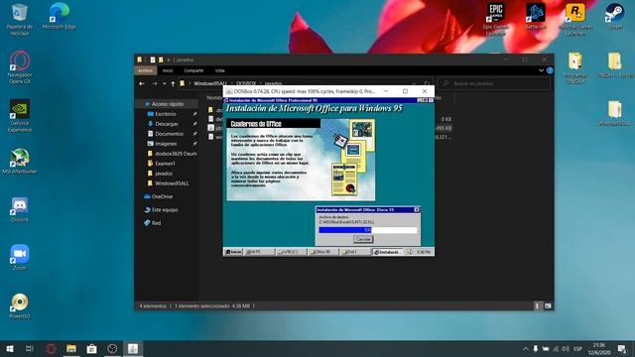Viewport: 635px width, 357px height.
Task: Go back in File Explorer
Action: tap(142, 83)
